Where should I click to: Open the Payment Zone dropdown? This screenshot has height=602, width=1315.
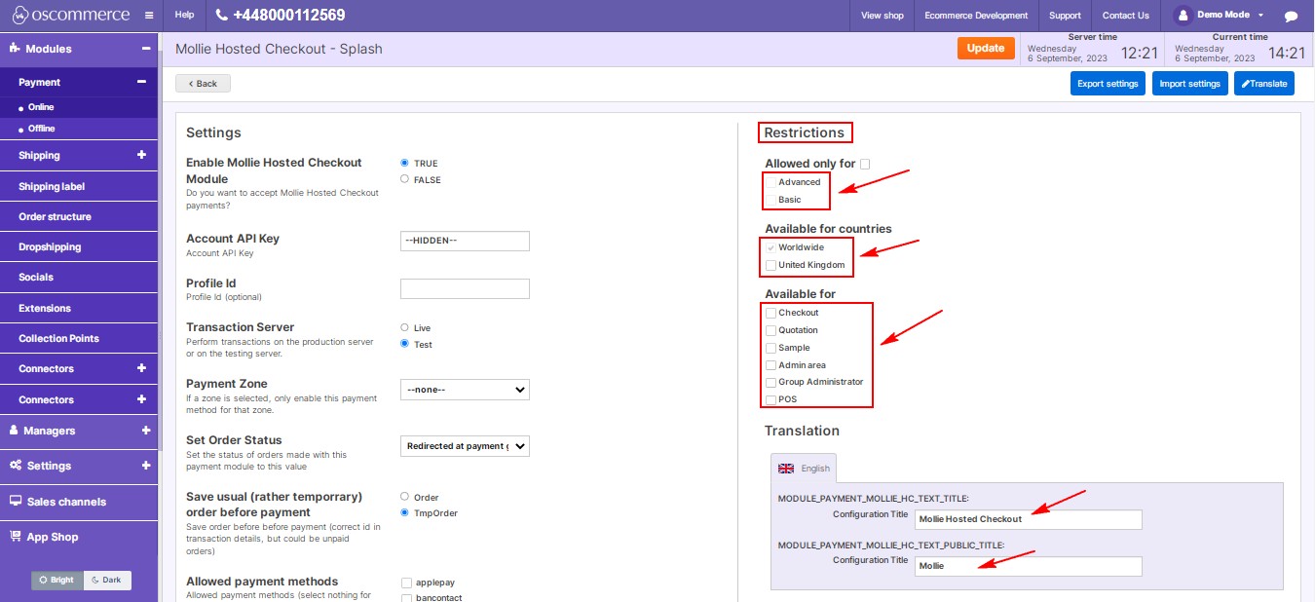pos(465,390)
